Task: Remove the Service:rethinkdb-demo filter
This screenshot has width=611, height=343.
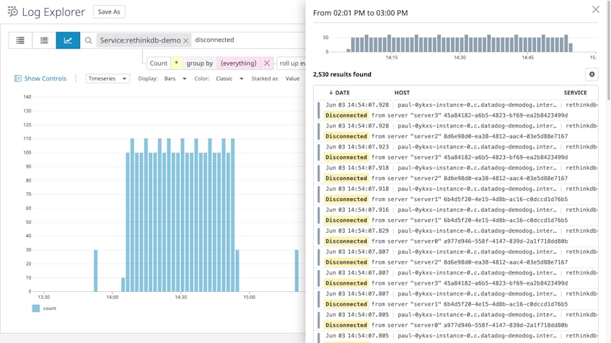Action: (186, 40)
